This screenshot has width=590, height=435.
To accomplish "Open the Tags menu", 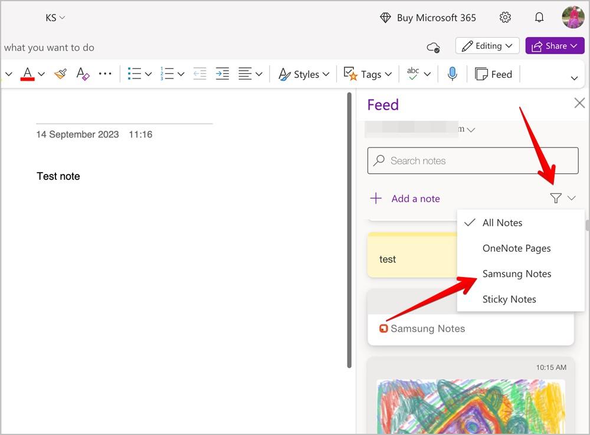I will point(368,74).
